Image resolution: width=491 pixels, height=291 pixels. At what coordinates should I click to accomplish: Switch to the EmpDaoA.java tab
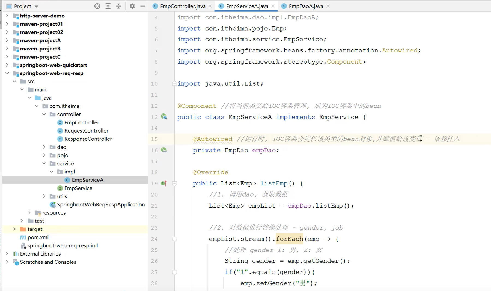tap(306, 6)
